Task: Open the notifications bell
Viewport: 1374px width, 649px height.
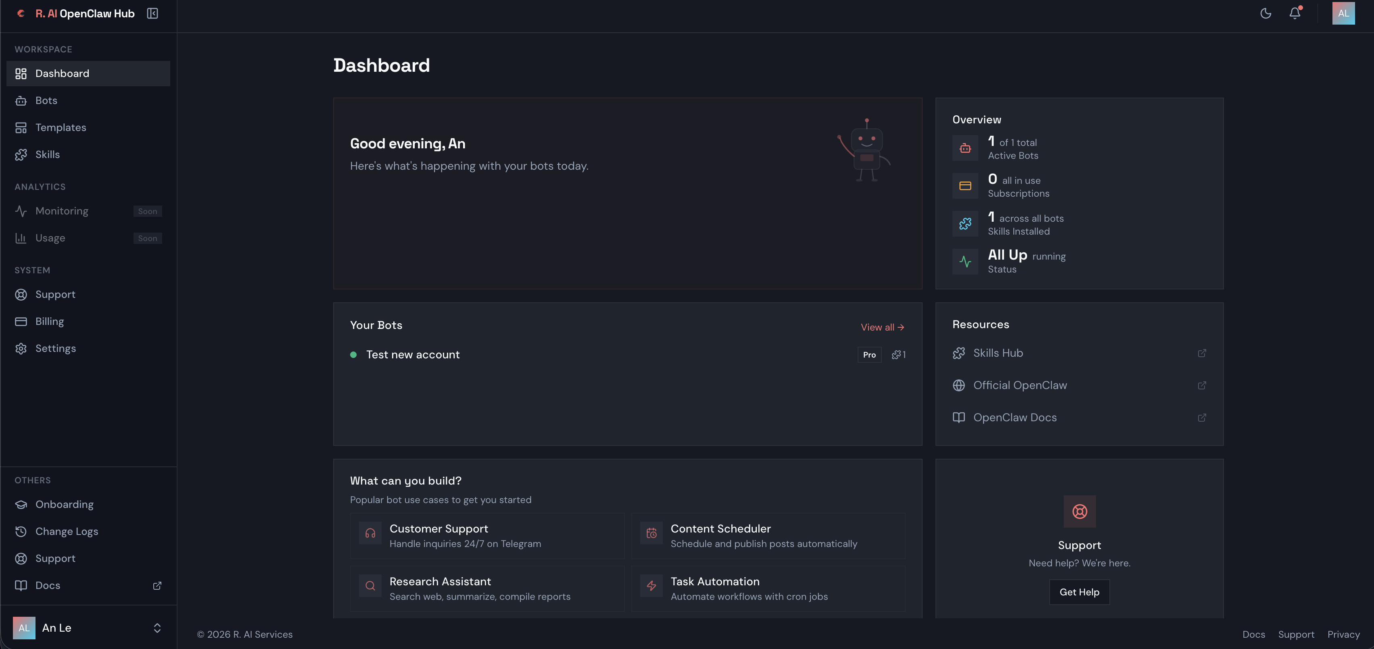Action: (1295, 13)
